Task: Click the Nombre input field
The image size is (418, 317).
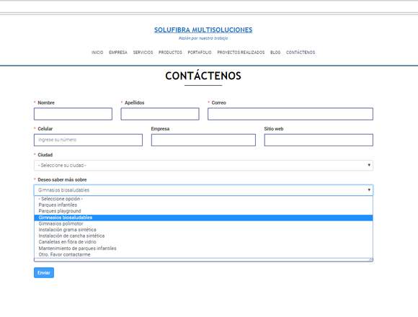Action: [x=73, y=114]
